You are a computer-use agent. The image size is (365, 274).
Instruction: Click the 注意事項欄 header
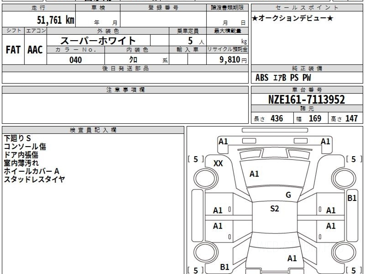(x=125, y=90)
